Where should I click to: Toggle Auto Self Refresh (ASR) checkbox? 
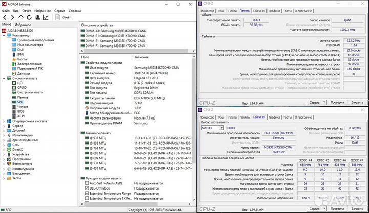(87, 183)
